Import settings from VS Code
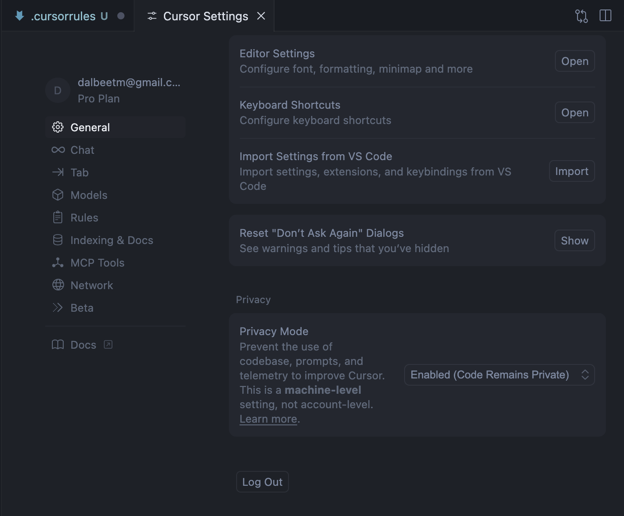Image resolution: width=624 pixels, height=516 pixels. (572, 171)
